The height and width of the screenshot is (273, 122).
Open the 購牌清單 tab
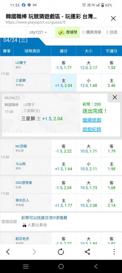coord(92,32)
